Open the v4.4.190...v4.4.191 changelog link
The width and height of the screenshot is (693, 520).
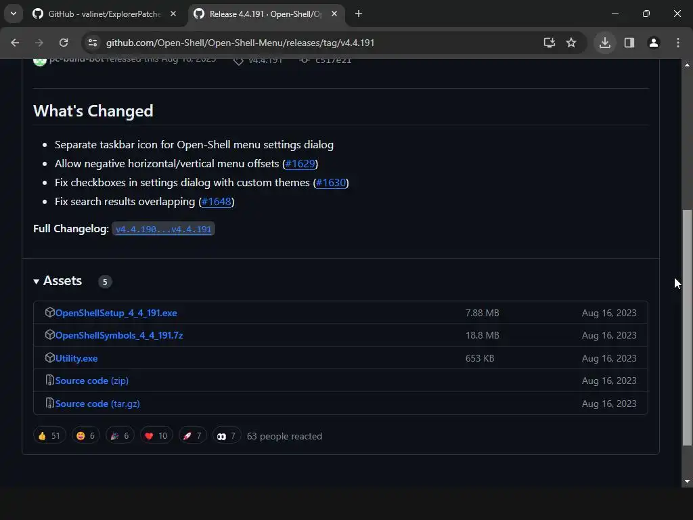point(163,229)
